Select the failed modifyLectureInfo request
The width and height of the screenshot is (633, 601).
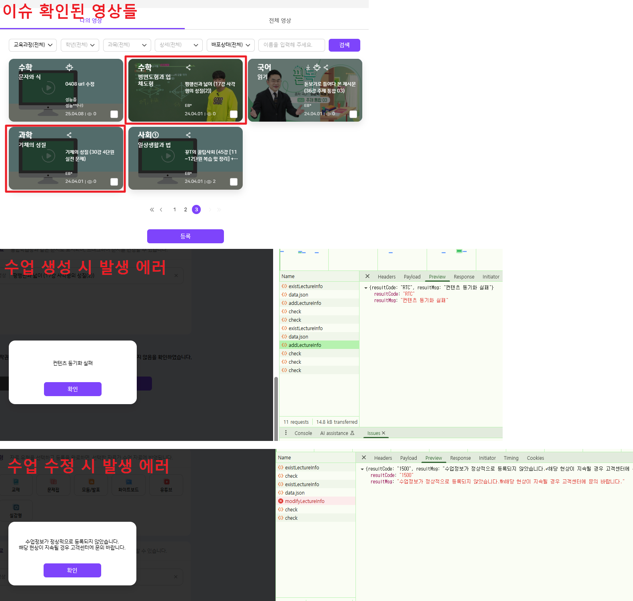(304, 501)
